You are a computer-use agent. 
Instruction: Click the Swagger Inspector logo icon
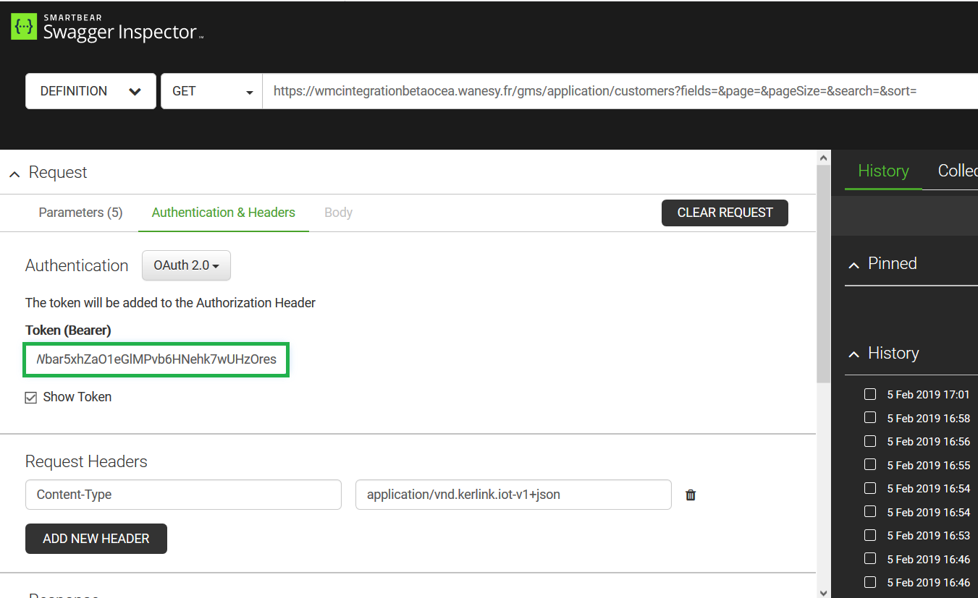(x=24, y=27)
